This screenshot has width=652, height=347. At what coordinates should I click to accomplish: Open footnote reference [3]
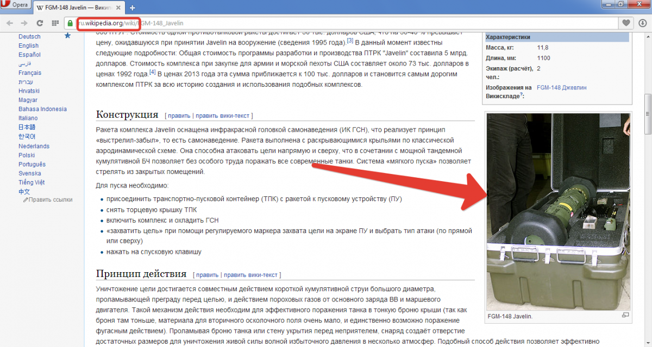point(350,40)
